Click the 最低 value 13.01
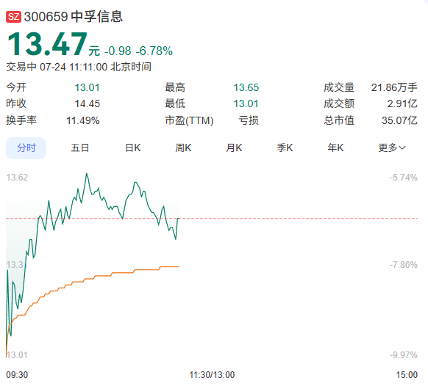The image size is (428, 386). (246, 103)
